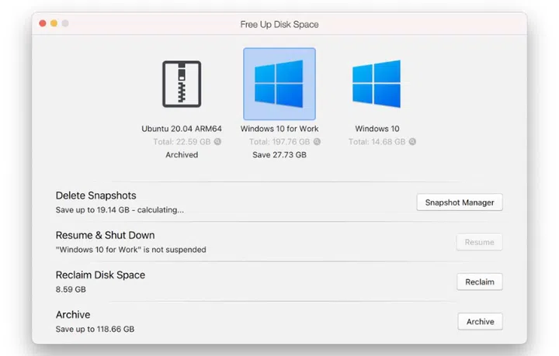This screenshot has height=356, width=559.
Task: Click the "Windows 10 for Work" name label
Action: [x=279, y=129]
